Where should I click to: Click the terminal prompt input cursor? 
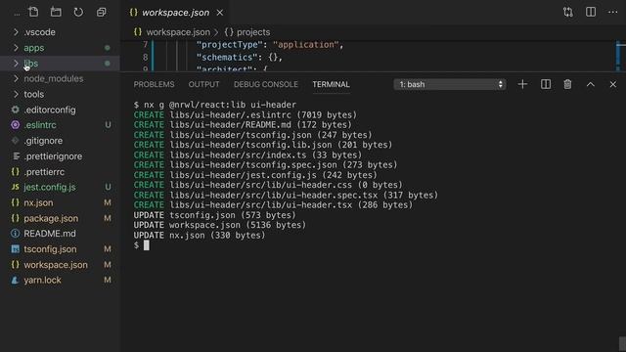tap(147, 245)
